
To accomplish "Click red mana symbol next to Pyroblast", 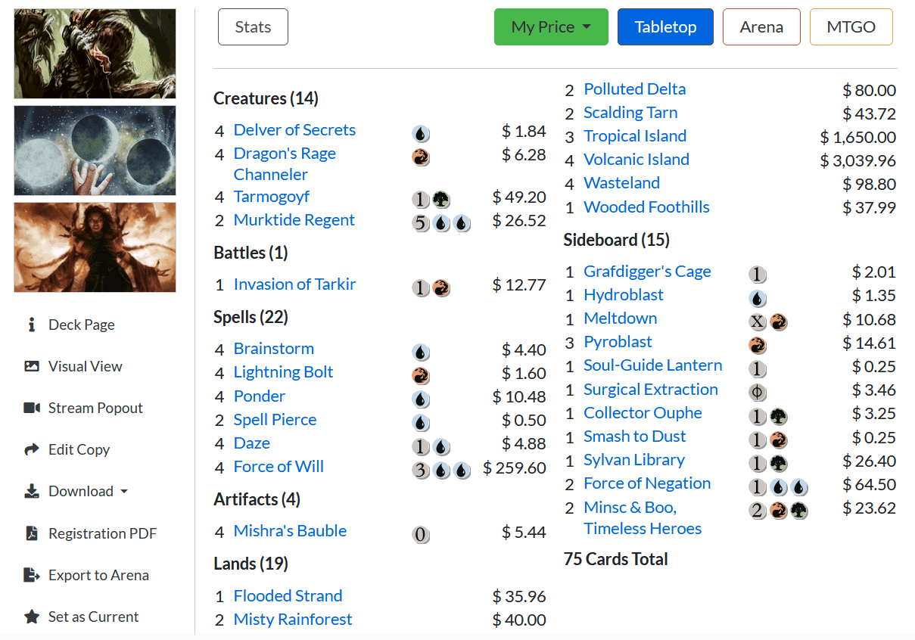I will [x=758, y=346].
